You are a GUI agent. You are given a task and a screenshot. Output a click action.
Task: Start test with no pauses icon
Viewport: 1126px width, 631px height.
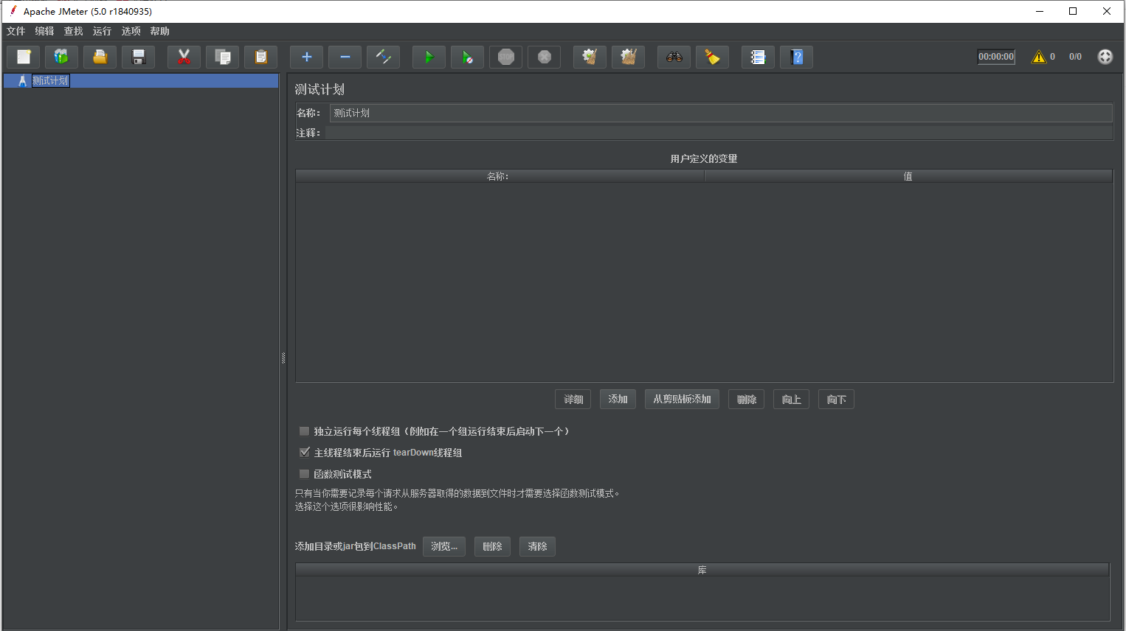(x=468, y=57)
